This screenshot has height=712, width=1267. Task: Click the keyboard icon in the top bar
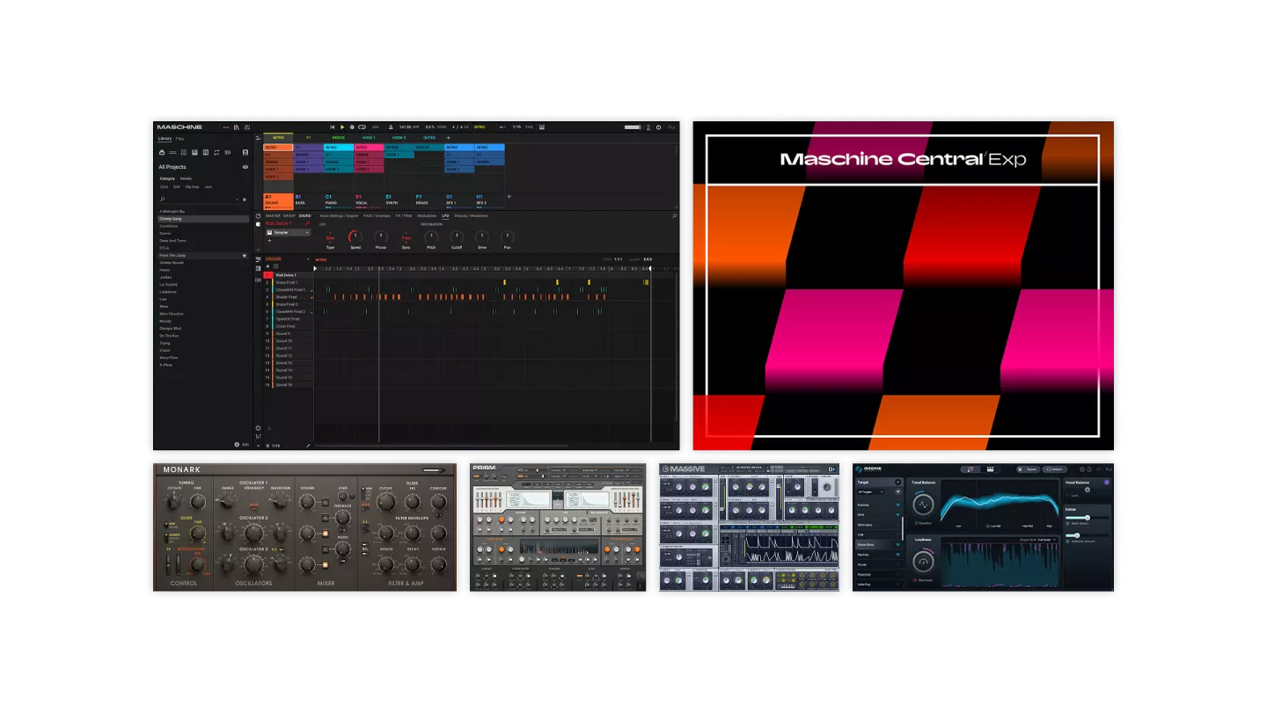(542, 127)
